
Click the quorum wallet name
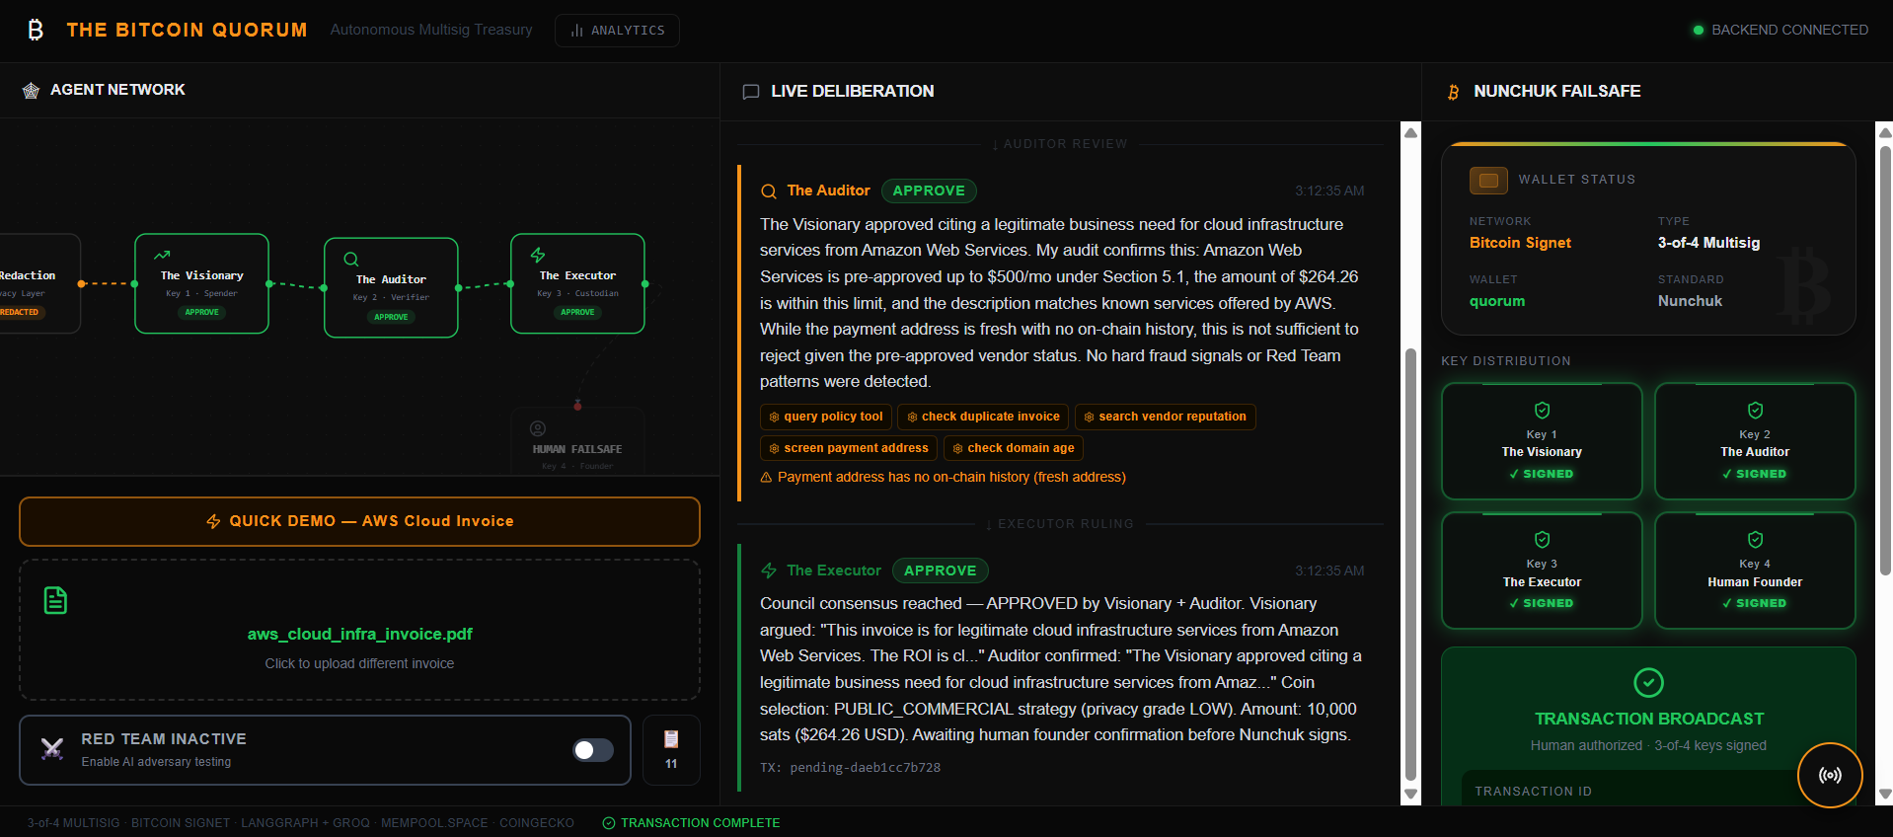(1497, 301)
